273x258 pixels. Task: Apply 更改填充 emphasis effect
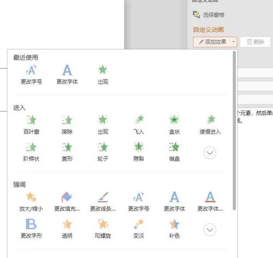[x=67, y=202]
